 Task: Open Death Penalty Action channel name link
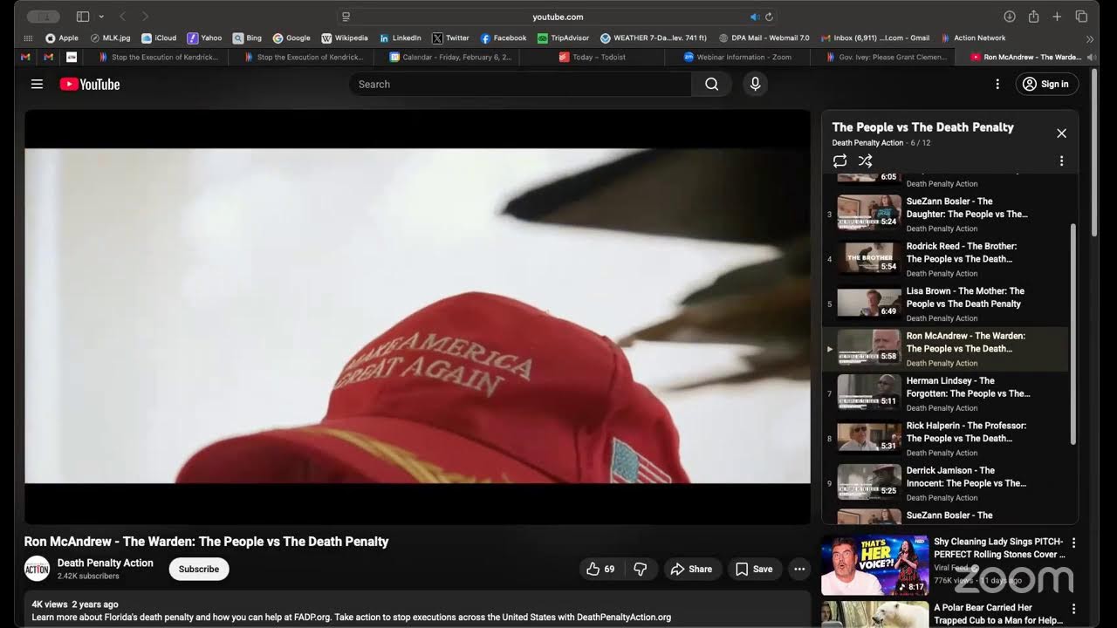tap(105, 563)
